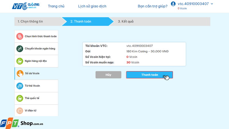Click the international card icon
Screen dimensions: 229x129
(20, 98)
